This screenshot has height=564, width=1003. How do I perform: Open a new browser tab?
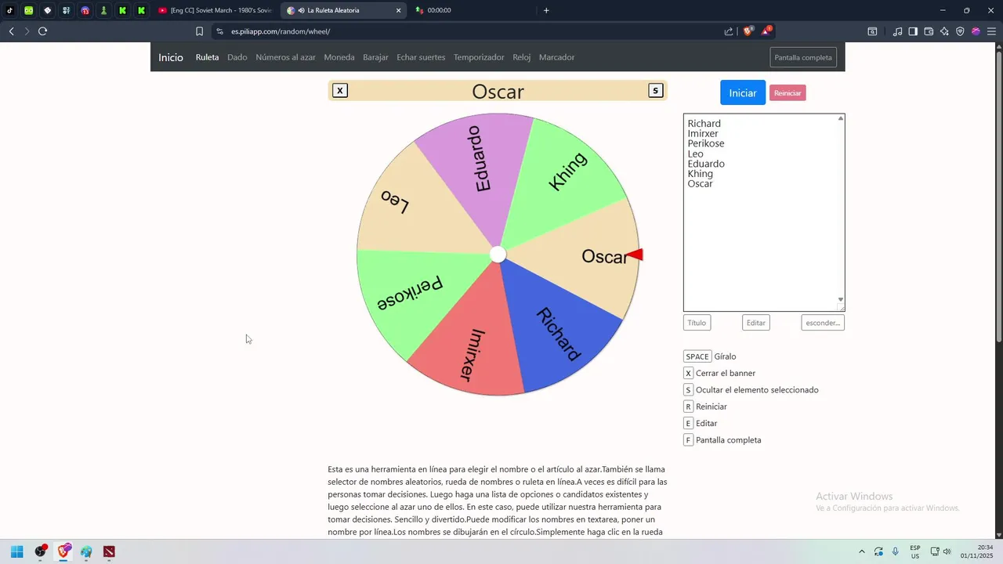tap(546, 10)
